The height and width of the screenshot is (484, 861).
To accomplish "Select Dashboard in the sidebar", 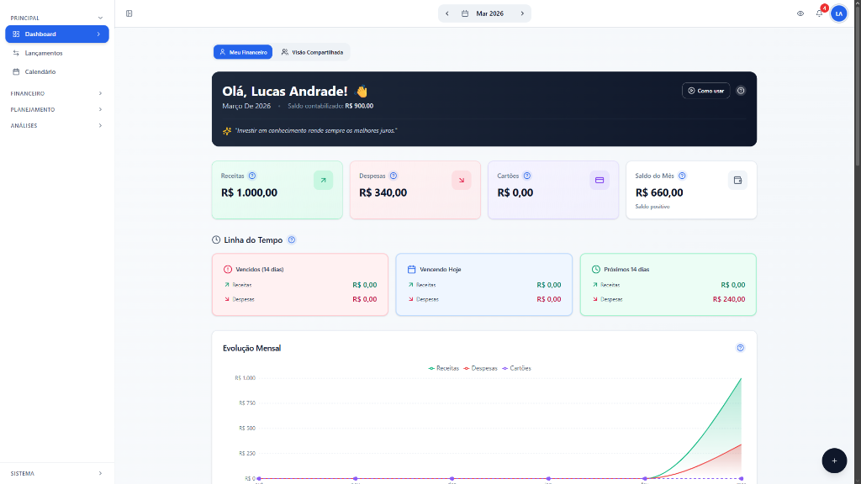I will pyautogui.click(x=57, y=34).
